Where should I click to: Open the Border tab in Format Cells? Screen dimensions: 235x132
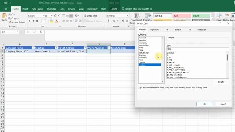(x=178, y=30)
